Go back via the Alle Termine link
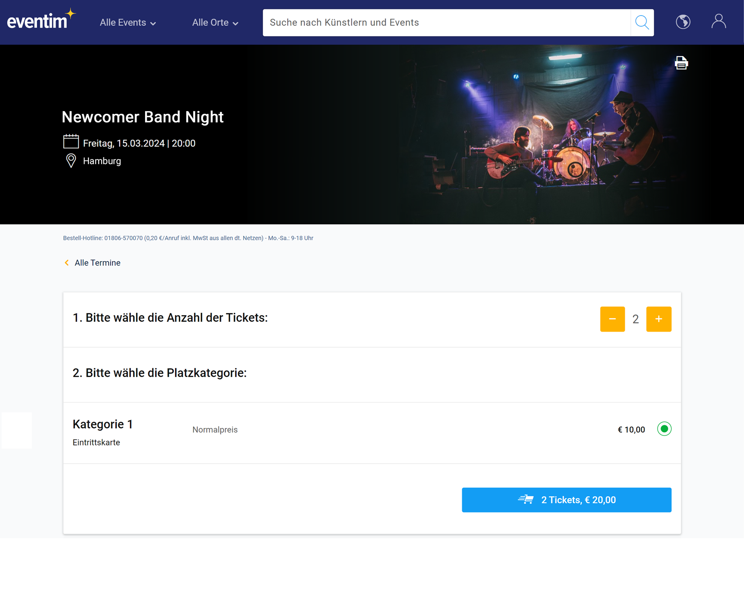The width and height of the screenshot is (744, 616). coord(97,263)
